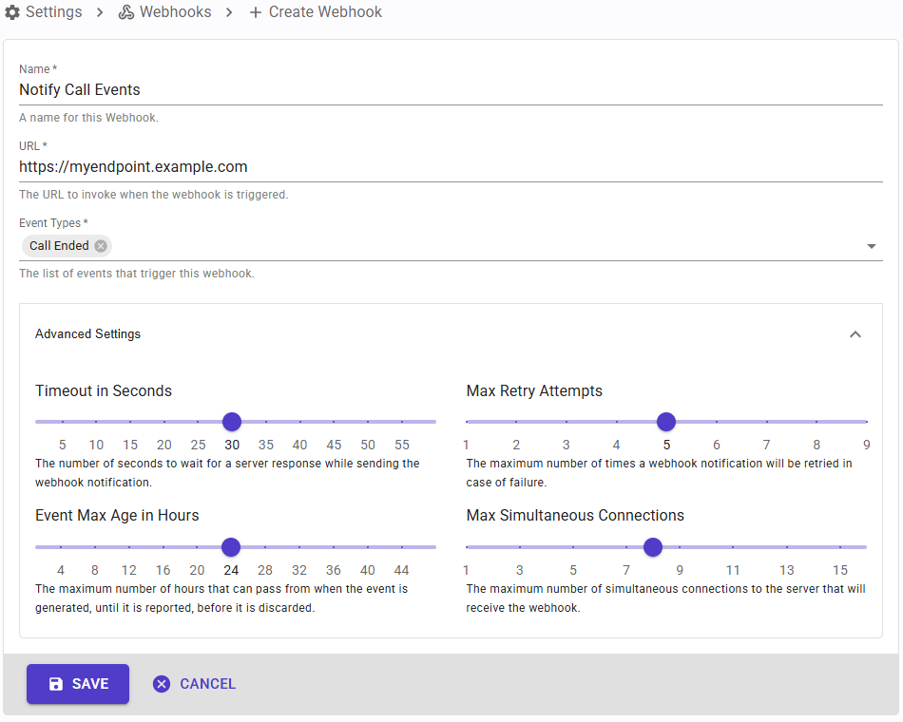Click the floppy disk icon on Save
903x722 pixels.
click(56, 684)
